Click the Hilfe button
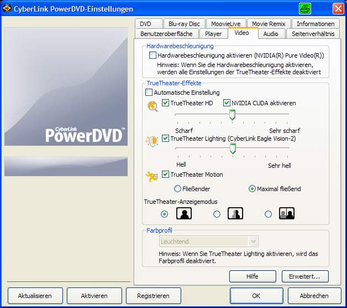 [253, 276]
